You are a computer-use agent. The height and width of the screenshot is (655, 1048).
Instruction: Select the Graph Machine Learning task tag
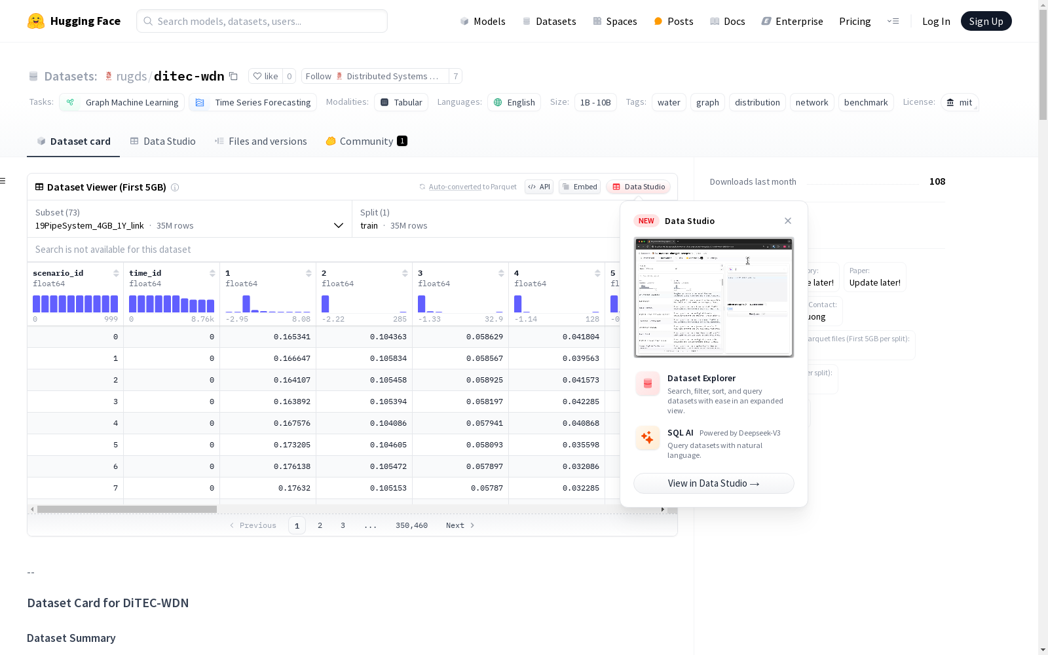point(122,102)
